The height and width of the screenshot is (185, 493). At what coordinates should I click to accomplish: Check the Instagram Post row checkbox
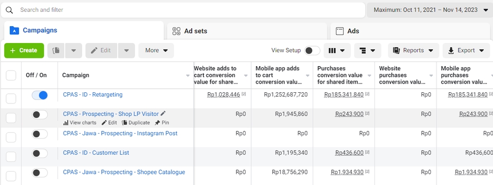click(11, 137)
